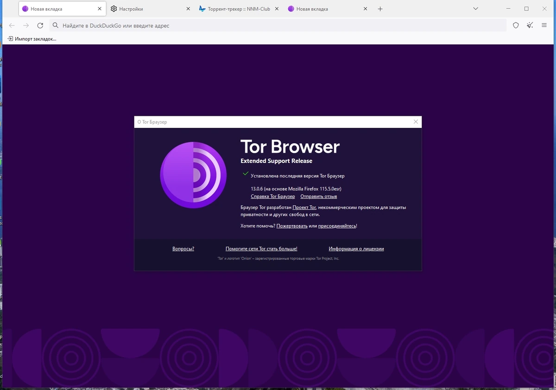The height and width of the screenshot is (390, 556).
Task: Reload the page with the refresh icon
Action: [40, 25]
